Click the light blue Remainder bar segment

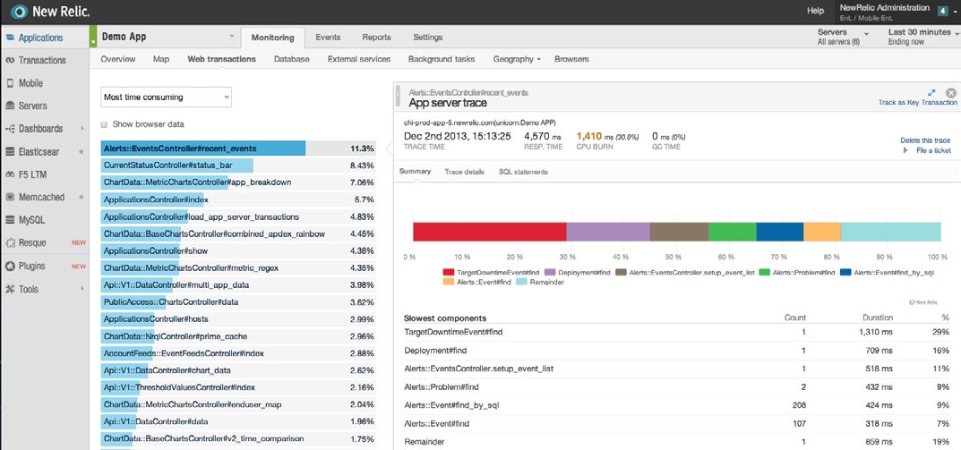pyautogui.click(x=890, y=232)
